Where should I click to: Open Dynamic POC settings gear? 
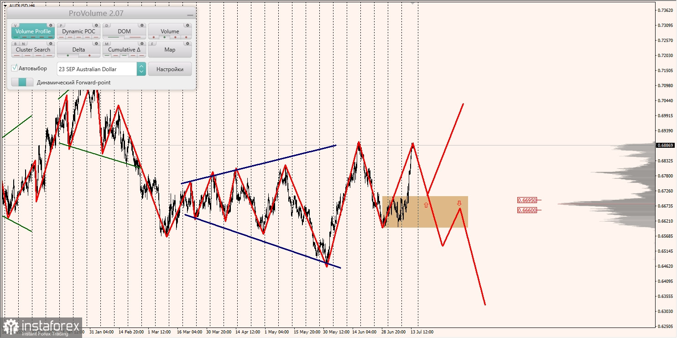pos(96,26)
